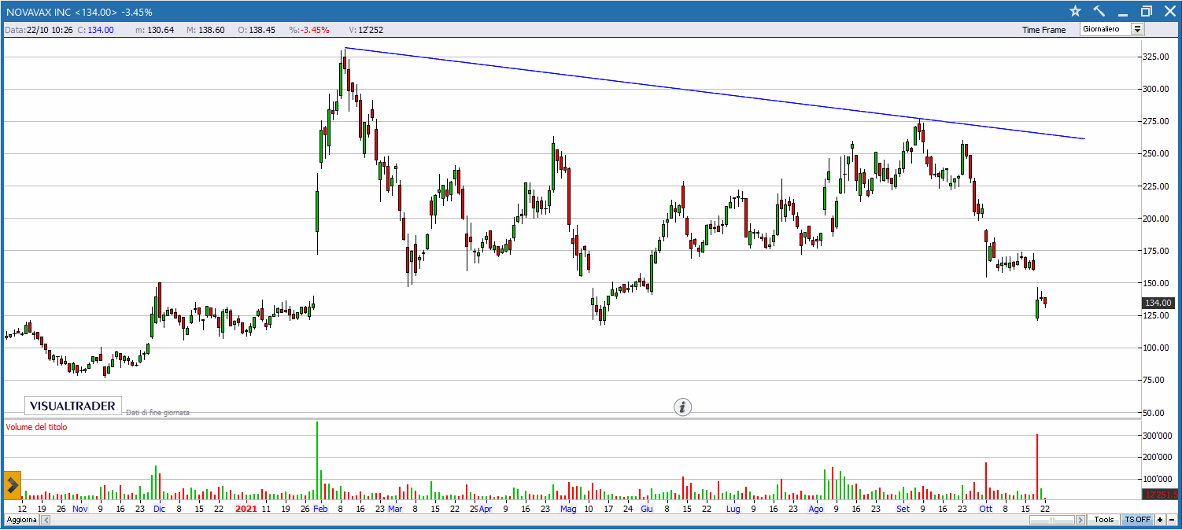
Task: Click the 200.00 price axis label
Action: 1155,218
